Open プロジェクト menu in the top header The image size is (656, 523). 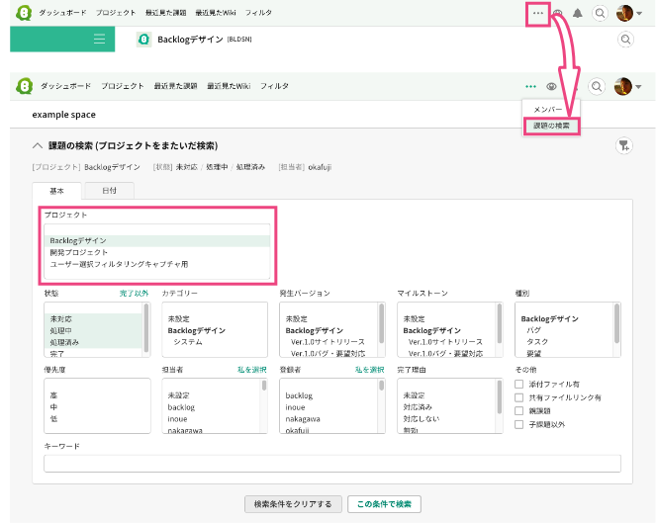[x=116, y=13]
